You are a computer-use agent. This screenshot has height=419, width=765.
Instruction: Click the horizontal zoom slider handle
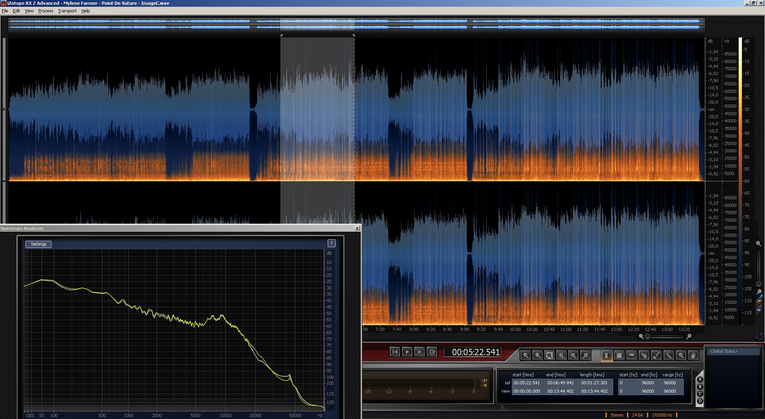647,336
